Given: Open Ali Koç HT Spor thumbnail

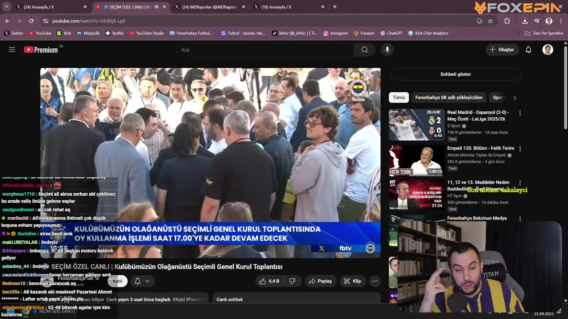Looking at the screenshot, I should pyautogui.click(x=417, y=194).
